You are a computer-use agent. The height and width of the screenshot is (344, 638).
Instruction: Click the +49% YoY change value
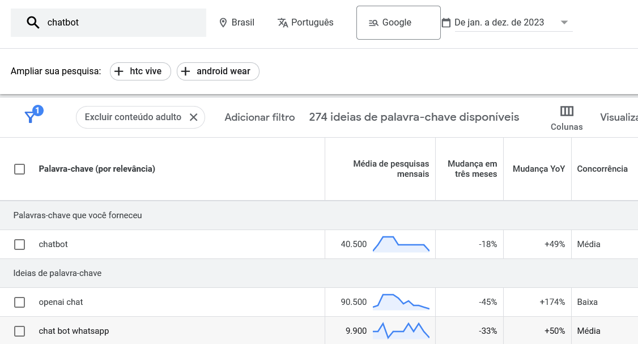point(555,244)
